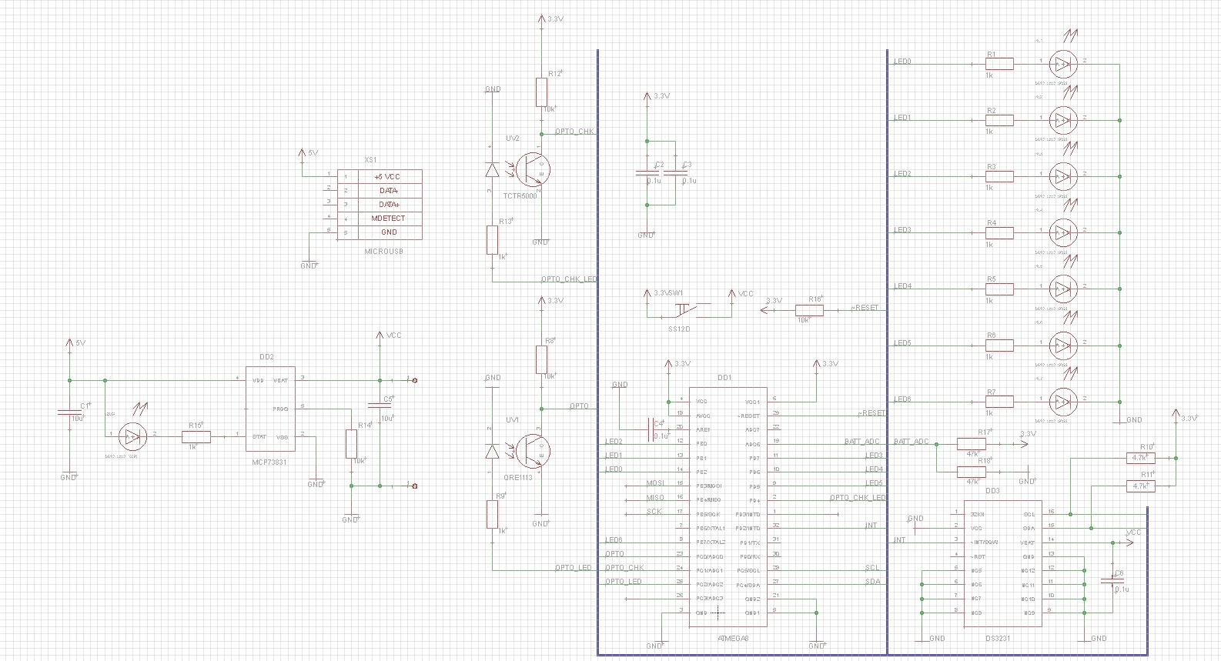Select the DD1 ATMEGA8 chip body
Image resolution: width=1221 pixels, height=661 pixels.
728,507
